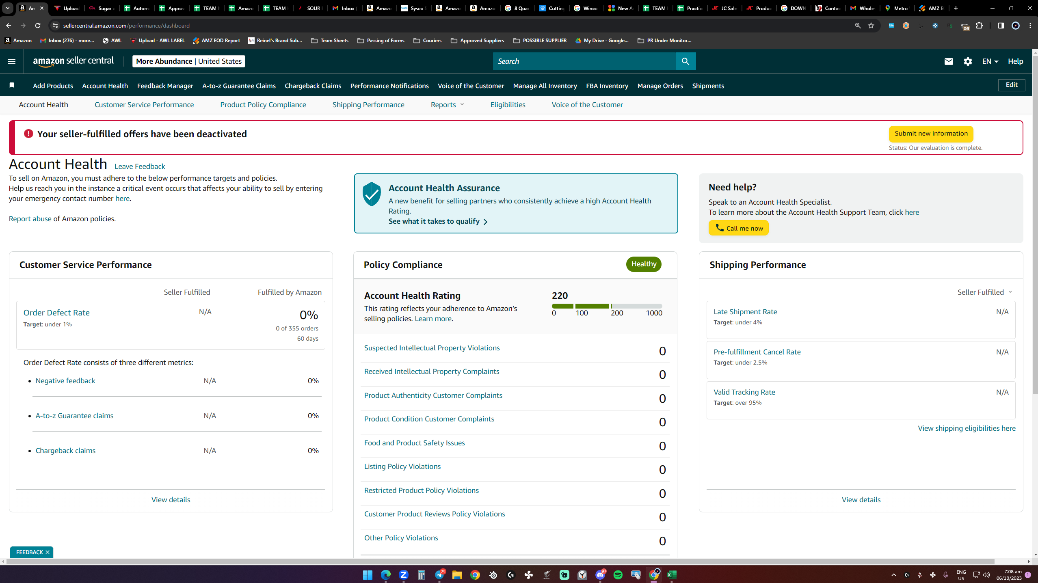
Task: Click the Late Shipment Rate link
Action: [745, 312]
